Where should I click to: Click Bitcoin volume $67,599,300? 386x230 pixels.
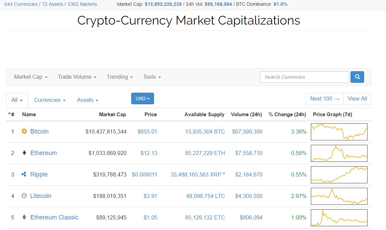click(x=247, y=132)
